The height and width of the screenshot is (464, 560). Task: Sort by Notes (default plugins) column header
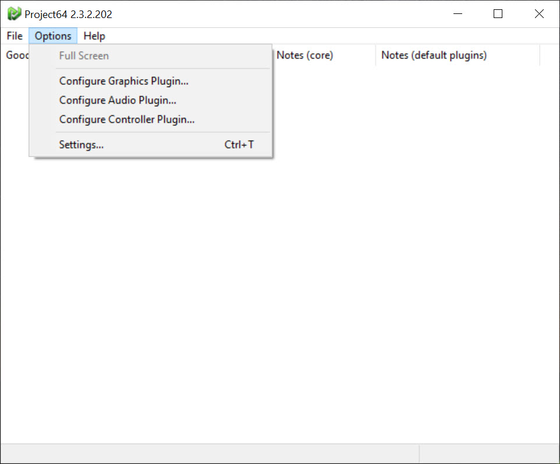(458, 55)
